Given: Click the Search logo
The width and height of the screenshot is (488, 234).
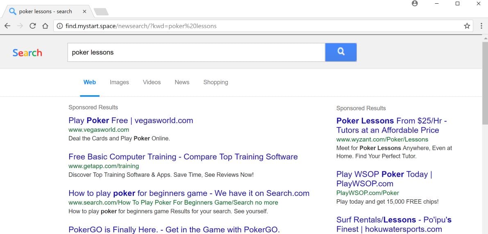Looking at the screenshot, I should [27, 53].
